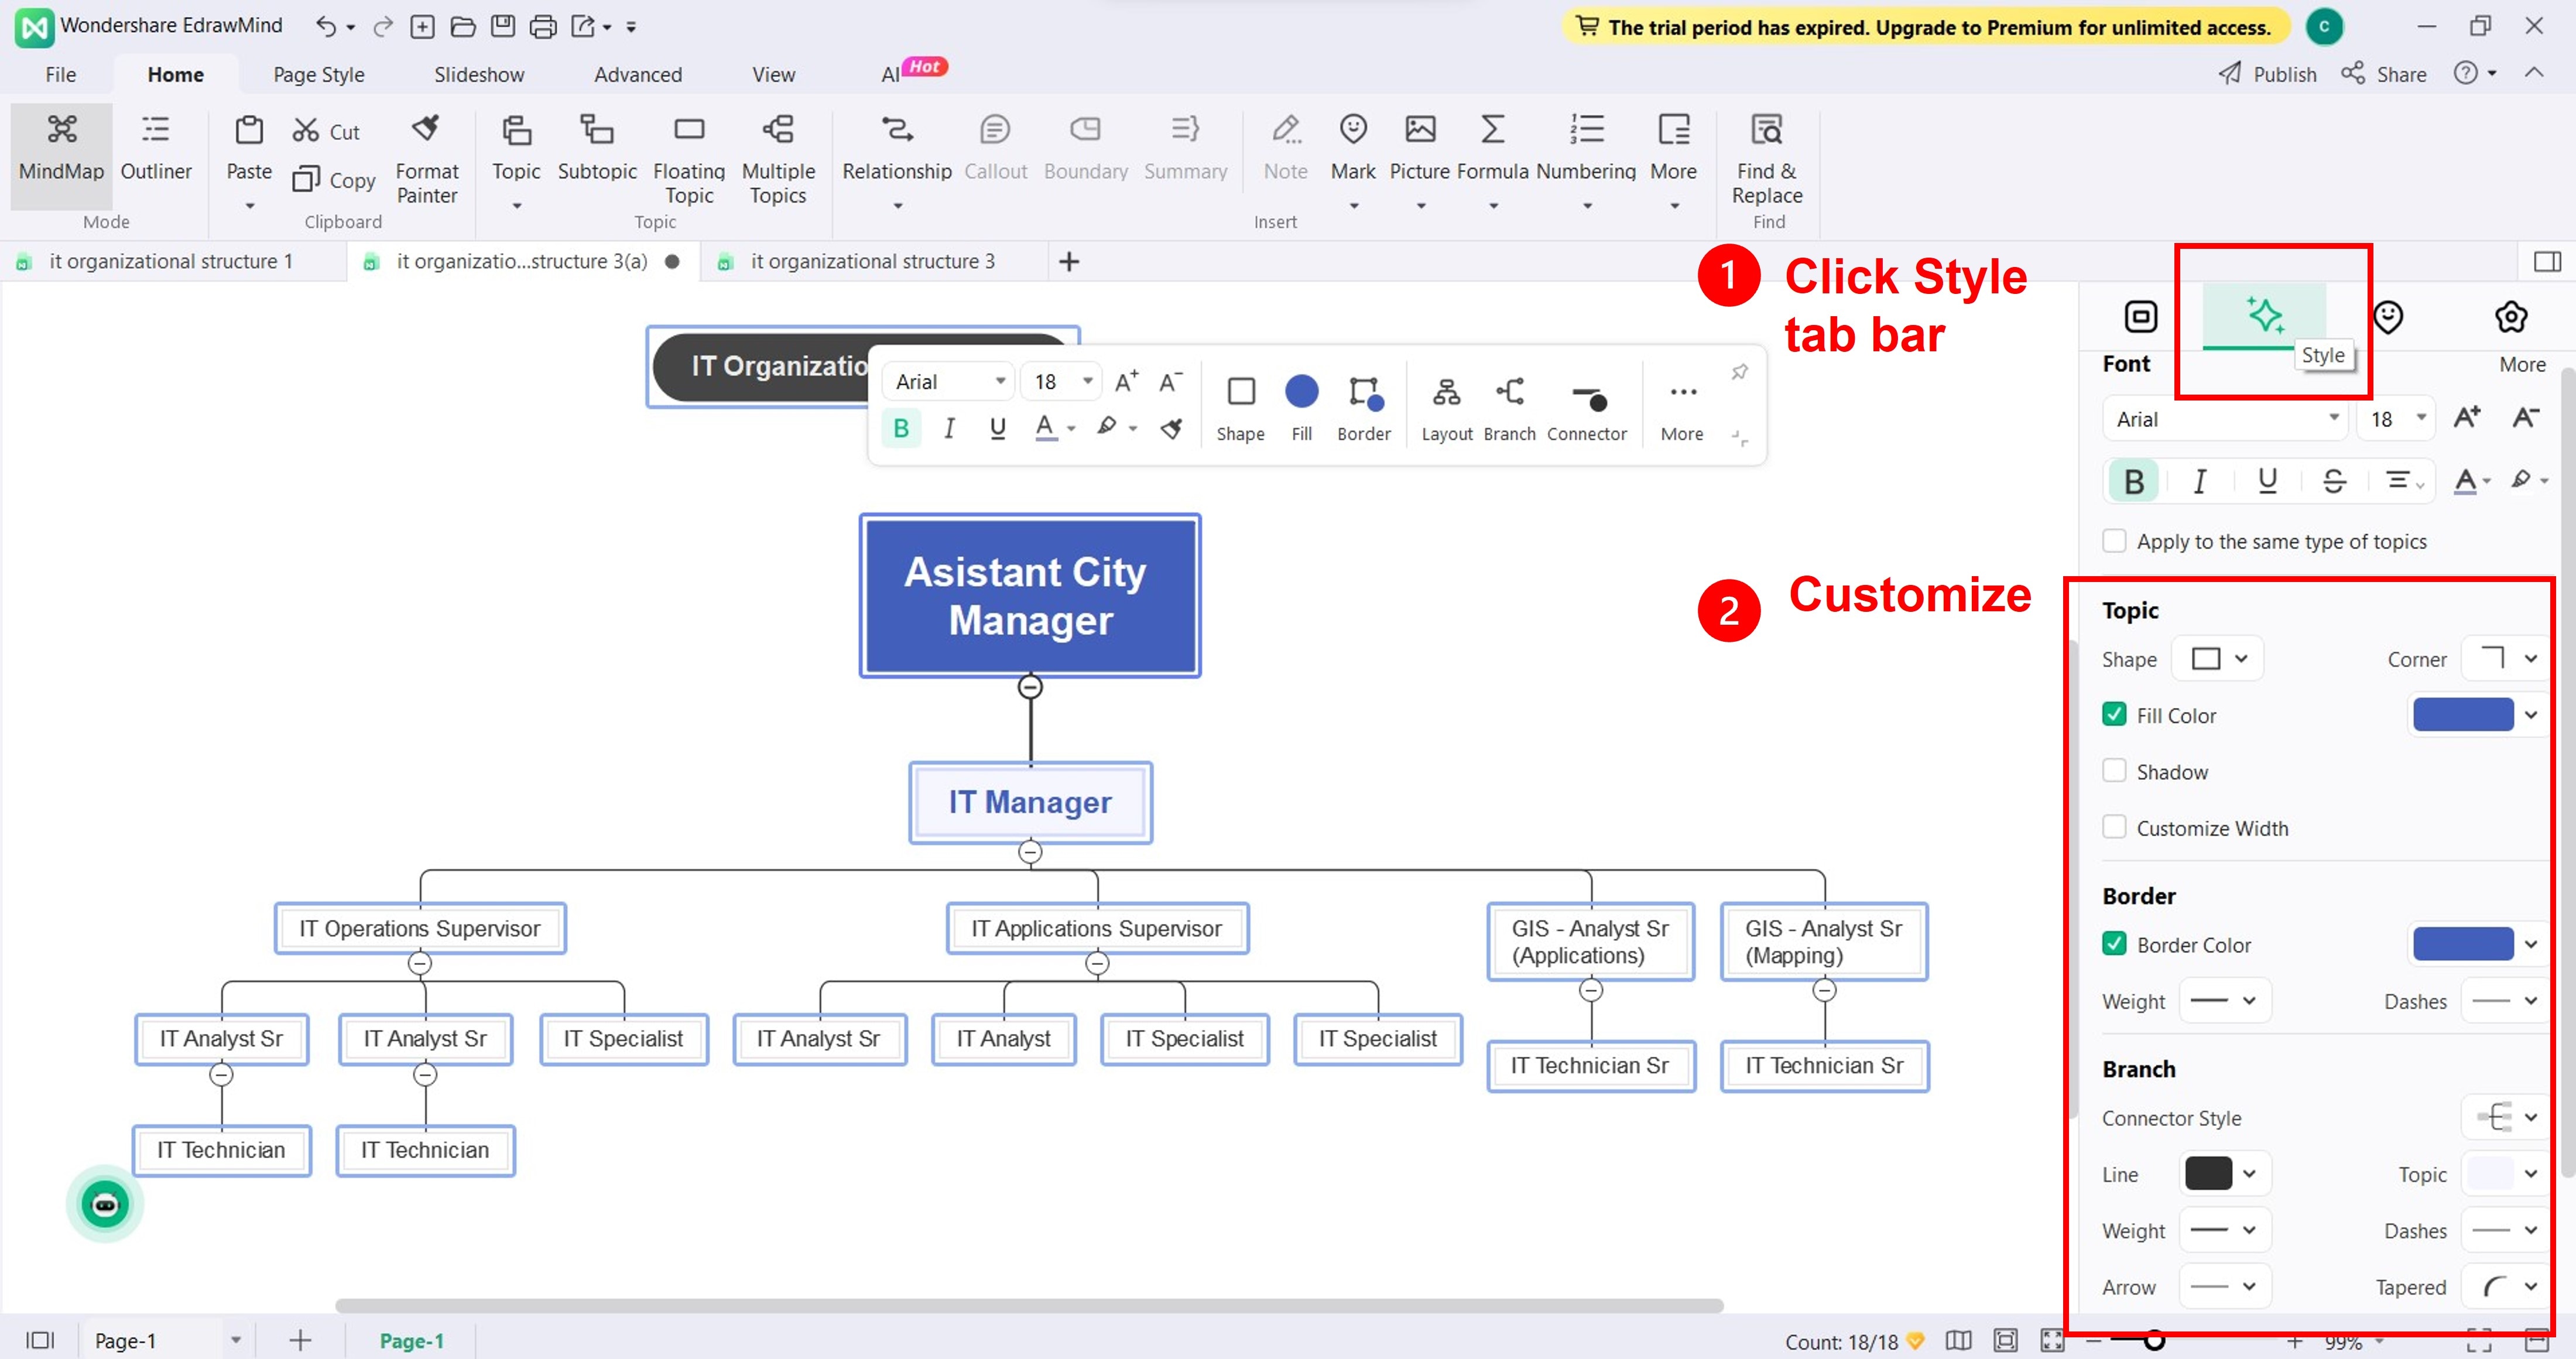This screenshot has height=1359, width=2576.
Task: Tick Apply to the same type of topics
Action: [2114, 541]
